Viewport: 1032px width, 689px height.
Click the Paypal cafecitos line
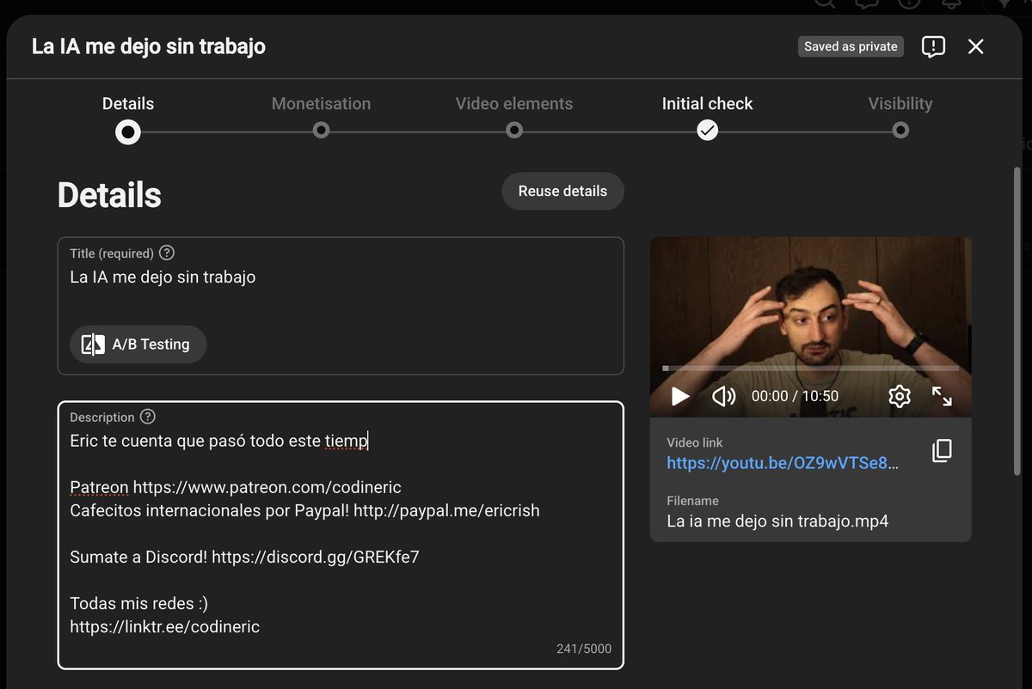(x=304, y=510)
